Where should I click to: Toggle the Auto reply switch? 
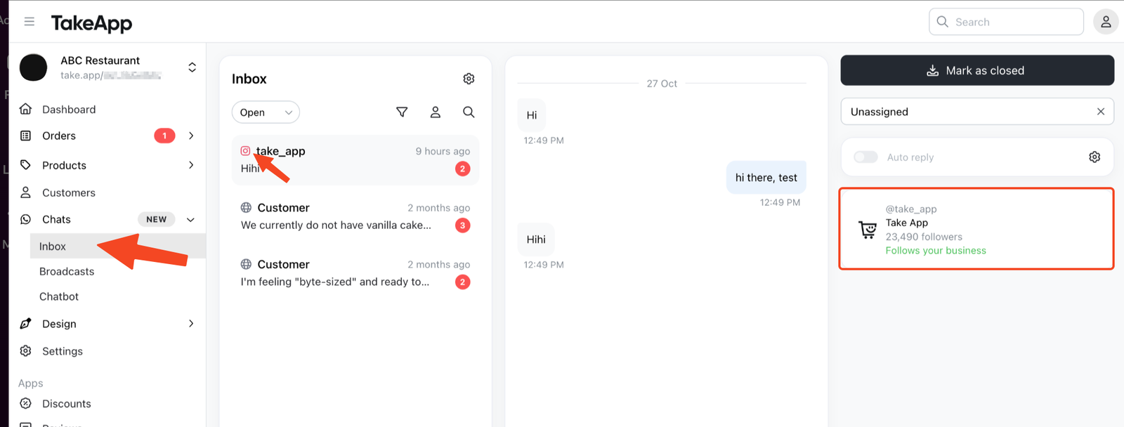pyautogui.click(x=865, y=157)
